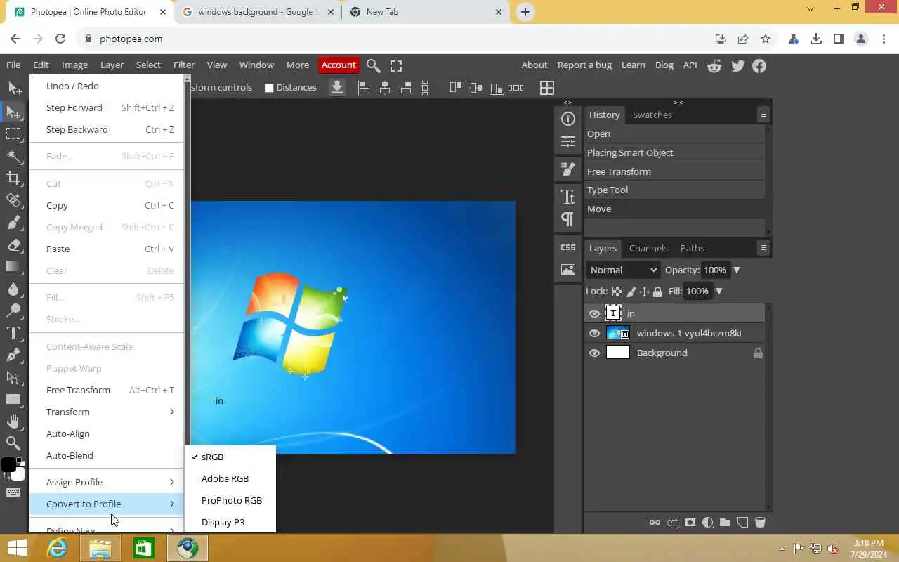Toggle lock image pixels brush icon
Image resolution: width=899 pixels, height=562 pixels.
(x=631, y=291)
